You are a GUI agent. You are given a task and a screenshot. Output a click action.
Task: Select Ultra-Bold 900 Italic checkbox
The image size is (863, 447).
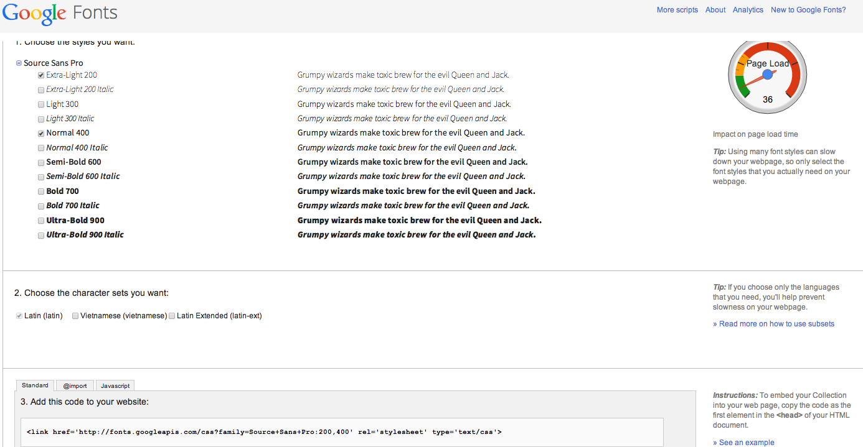41,235
